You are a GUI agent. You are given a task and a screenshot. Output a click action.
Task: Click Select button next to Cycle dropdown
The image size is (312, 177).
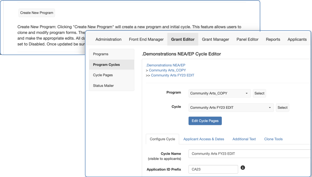[x=282, y=108]
